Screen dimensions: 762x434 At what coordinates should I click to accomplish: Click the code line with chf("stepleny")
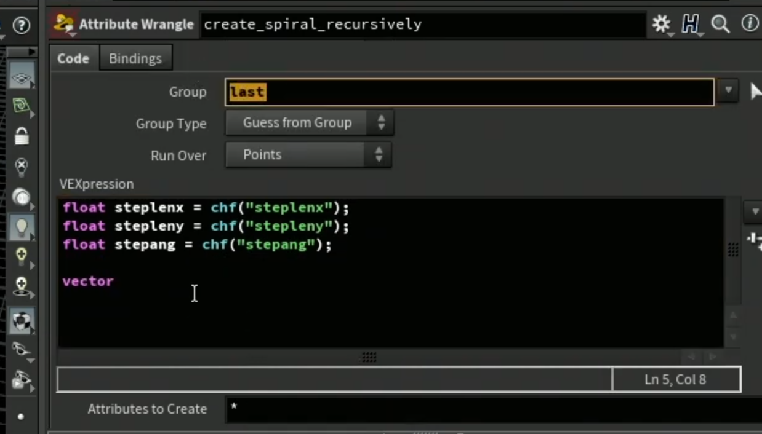click(206, 226)
